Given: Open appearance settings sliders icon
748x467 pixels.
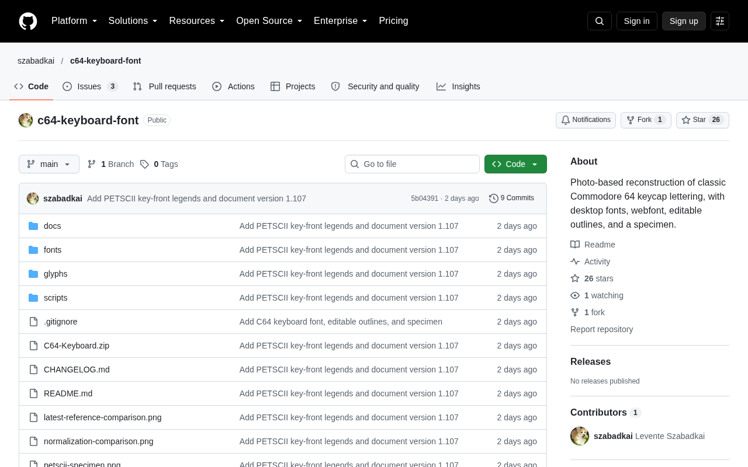Looking at the screenshot, I should pos(720,21).
